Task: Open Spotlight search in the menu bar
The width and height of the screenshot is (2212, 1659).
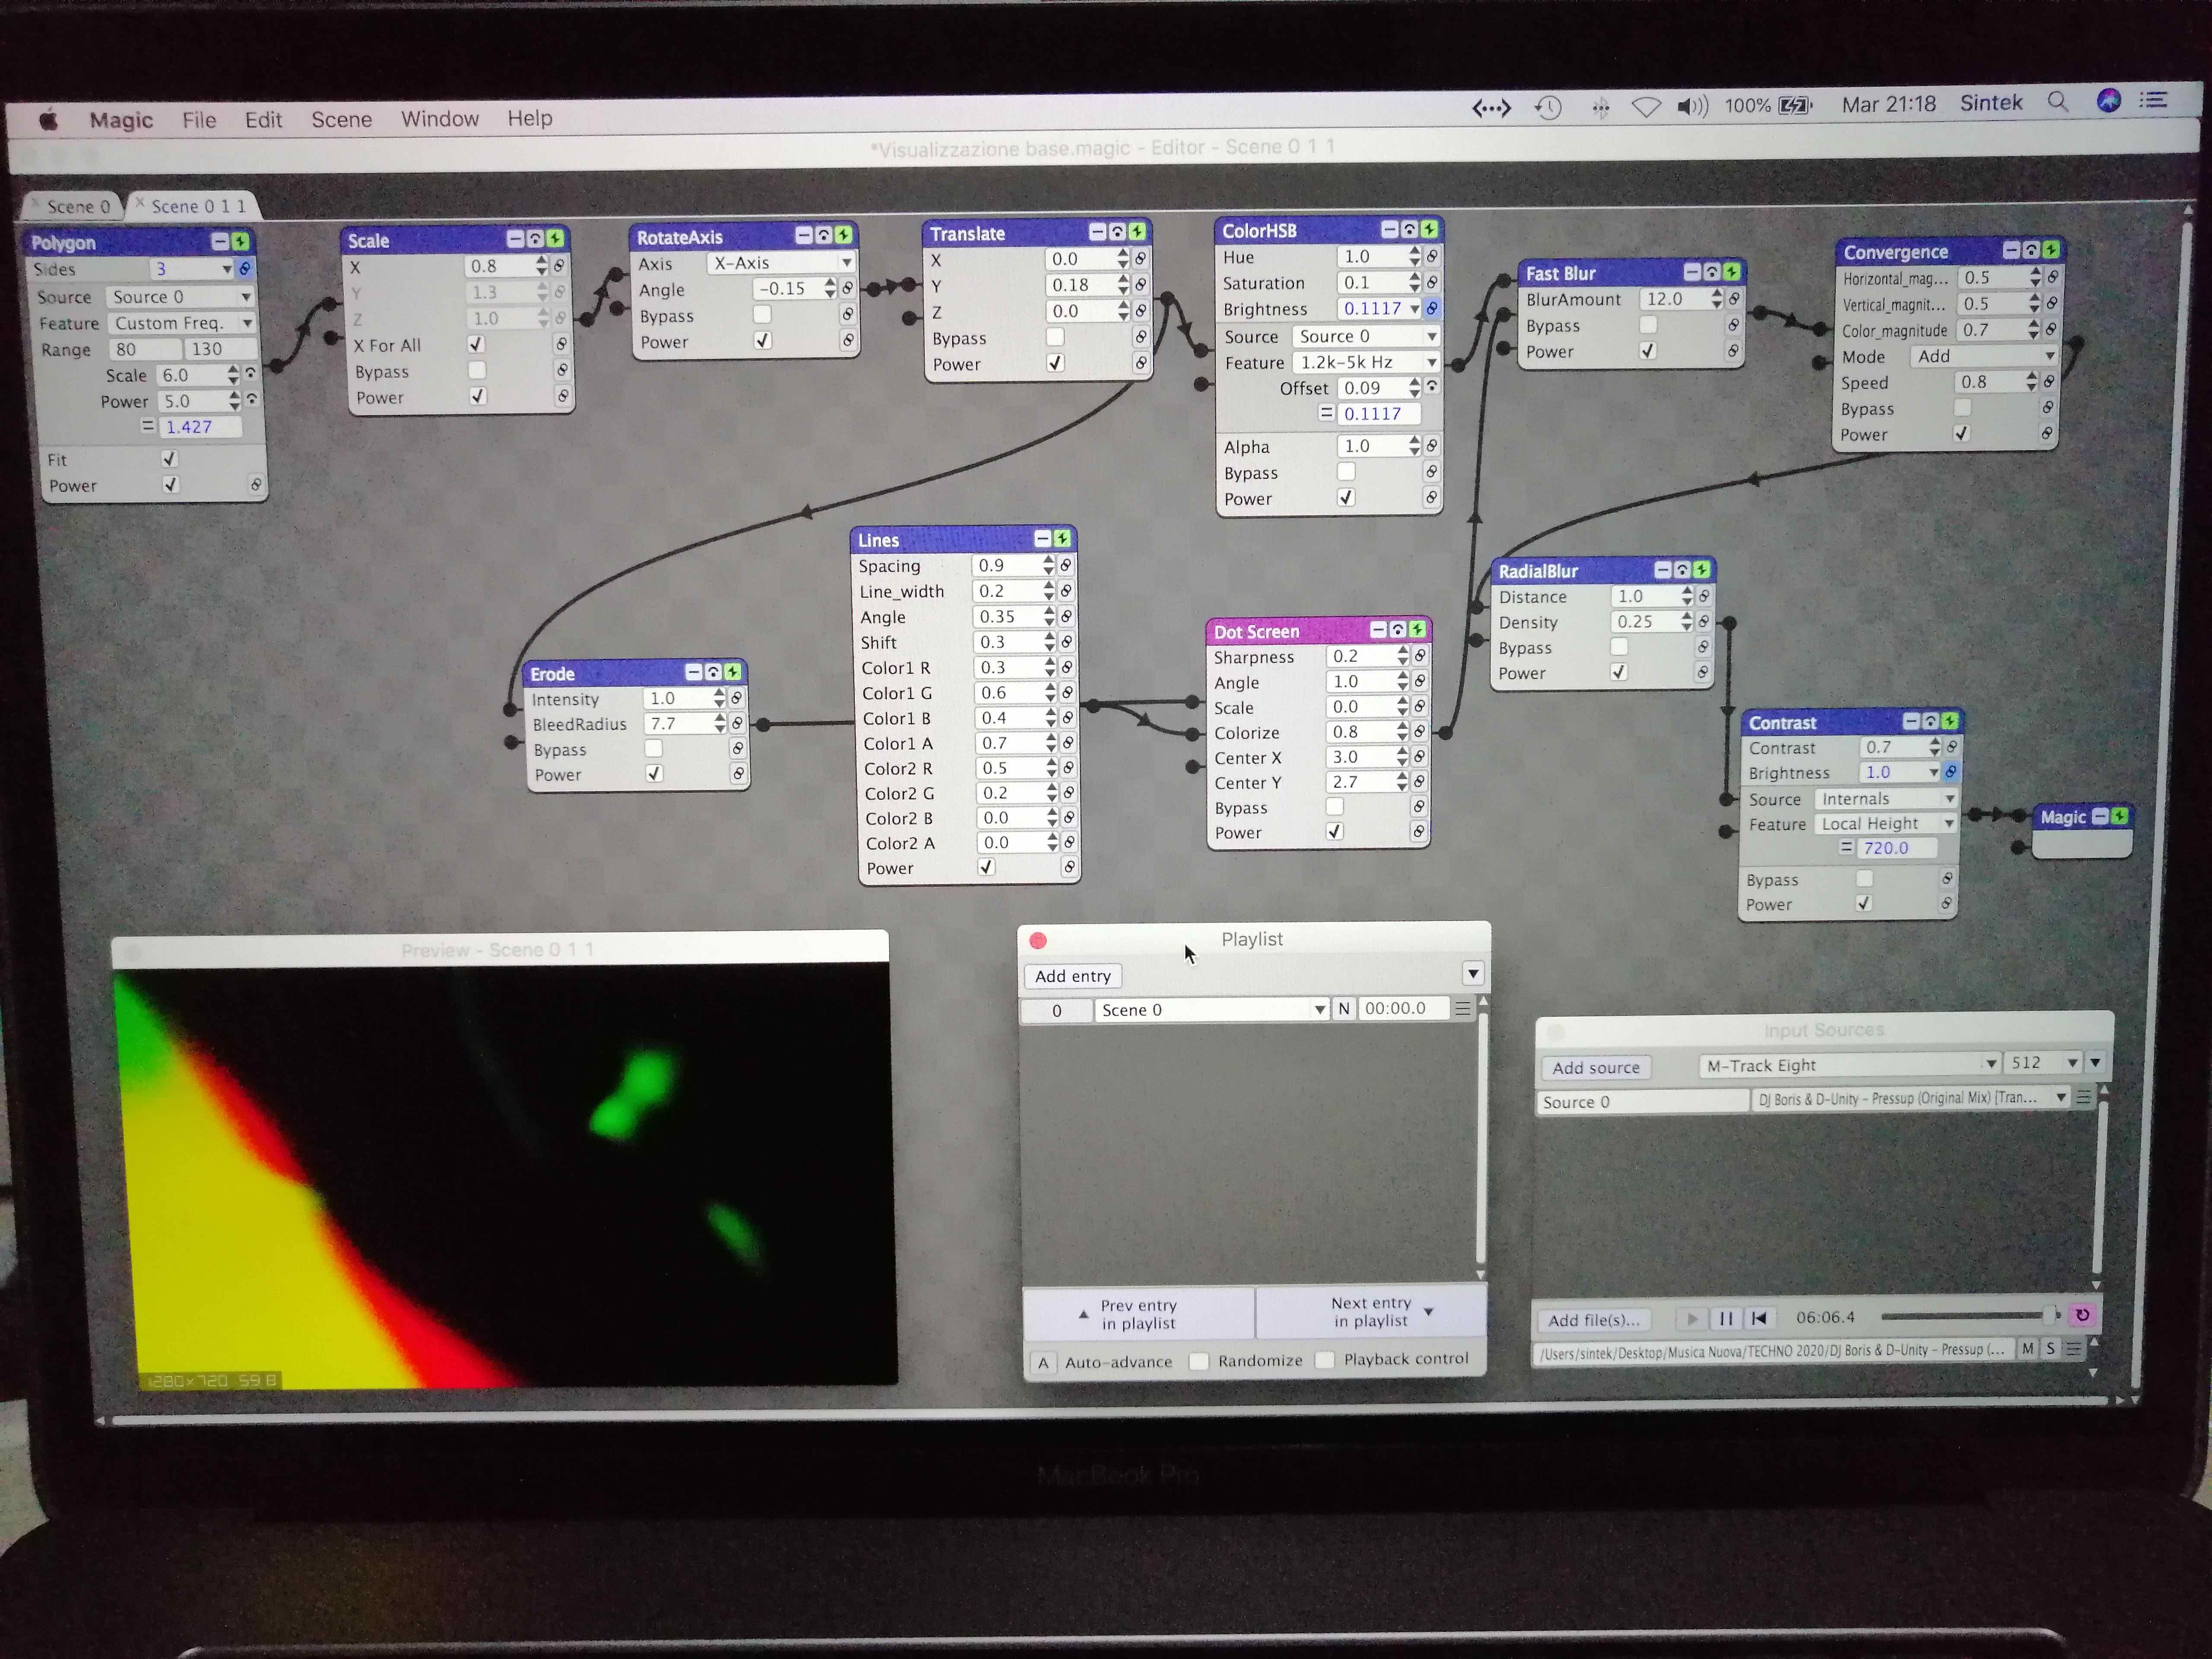Action: click(x=2058, y=102)
